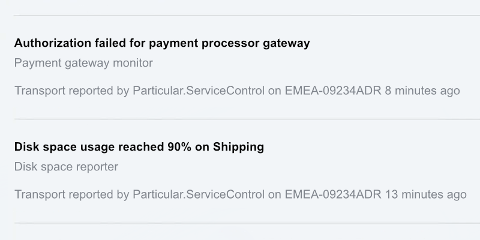Click Particular.ServiceControl in the payment gateway entry
Image resolution: width=480 pixels, height=240 pixels.
[198, 91]
